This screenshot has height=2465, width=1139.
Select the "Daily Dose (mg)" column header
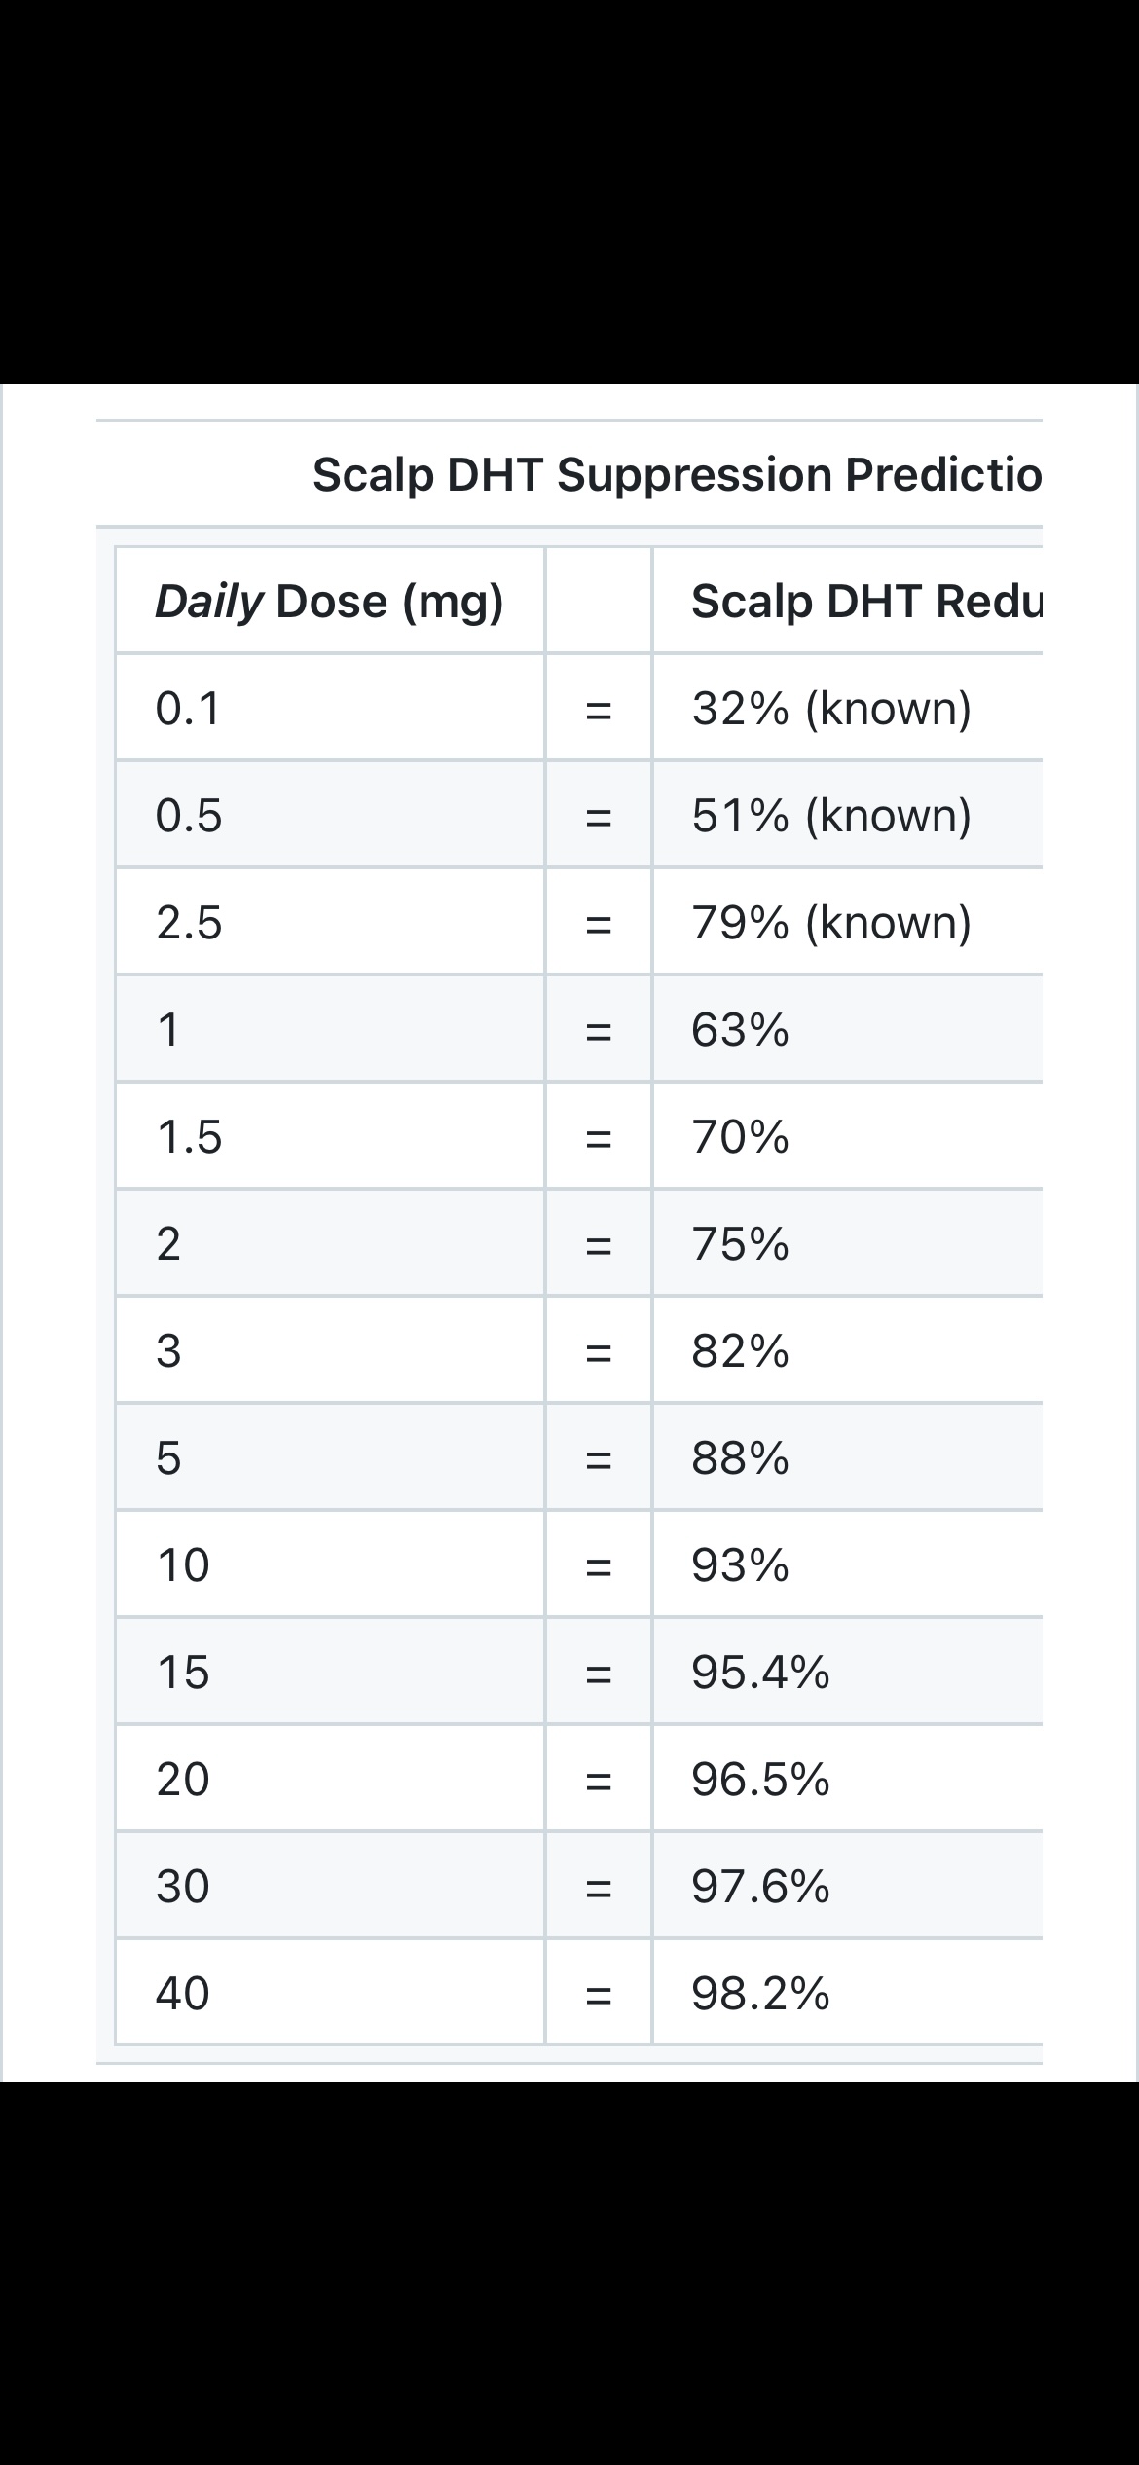click(x=329, y=602)
